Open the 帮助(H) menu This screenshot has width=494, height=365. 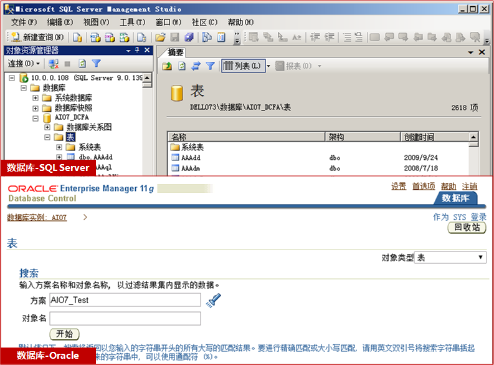click(x=240, y=22)
